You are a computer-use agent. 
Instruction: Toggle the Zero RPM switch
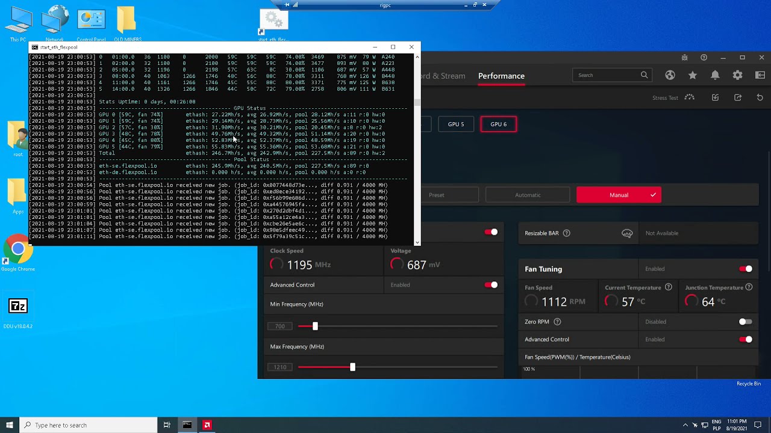click(746, 322)
